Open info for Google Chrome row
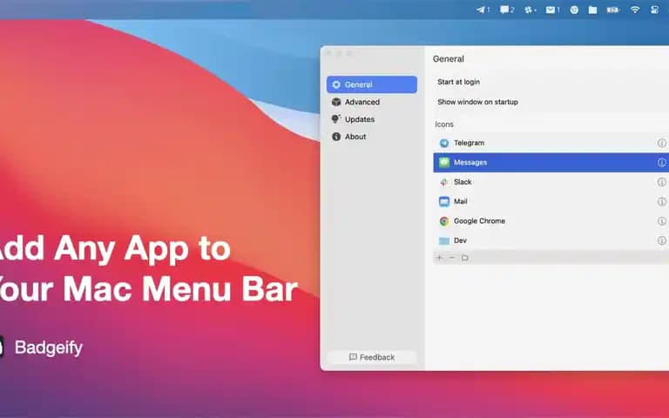This screenshot has height=418, width=669. click(x=661, y=221)
